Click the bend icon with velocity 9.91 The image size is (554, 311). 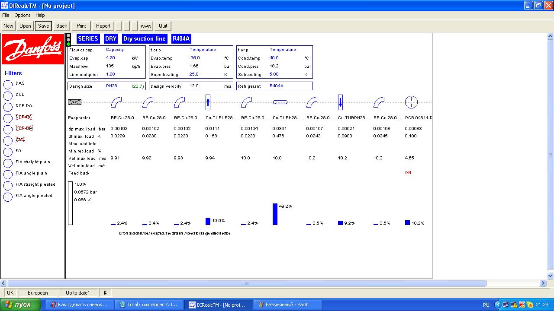(x=116, y=102)
